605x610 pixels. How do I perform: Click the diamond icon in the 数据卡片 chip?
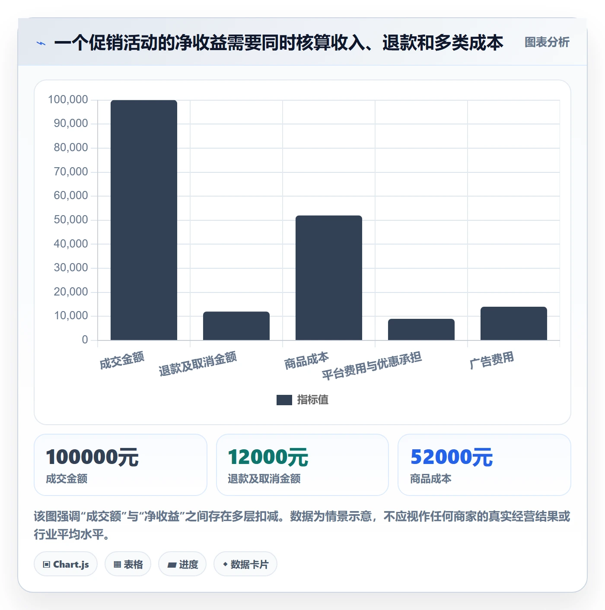[x=225, y=564]
